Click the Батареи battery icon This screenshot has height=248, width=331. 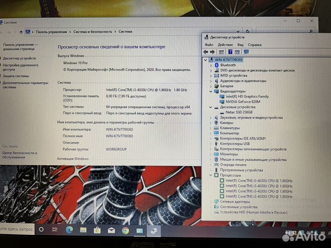click(x=217, y=86)
